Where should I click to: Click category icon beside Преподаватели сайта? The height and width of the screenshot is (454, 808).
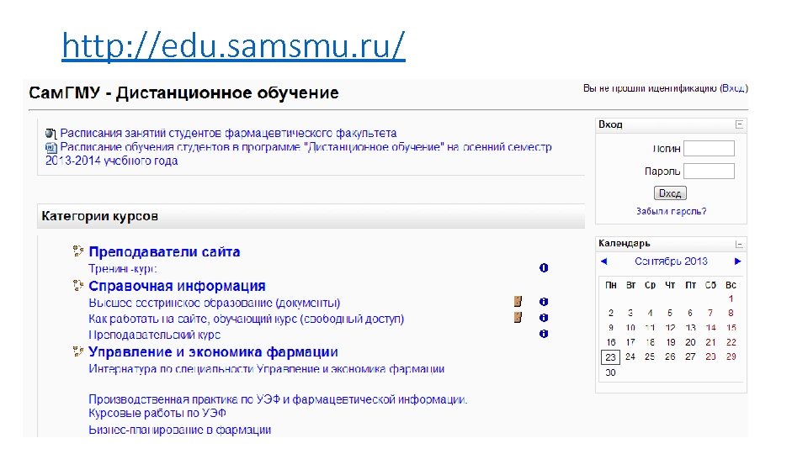point(77,251)
